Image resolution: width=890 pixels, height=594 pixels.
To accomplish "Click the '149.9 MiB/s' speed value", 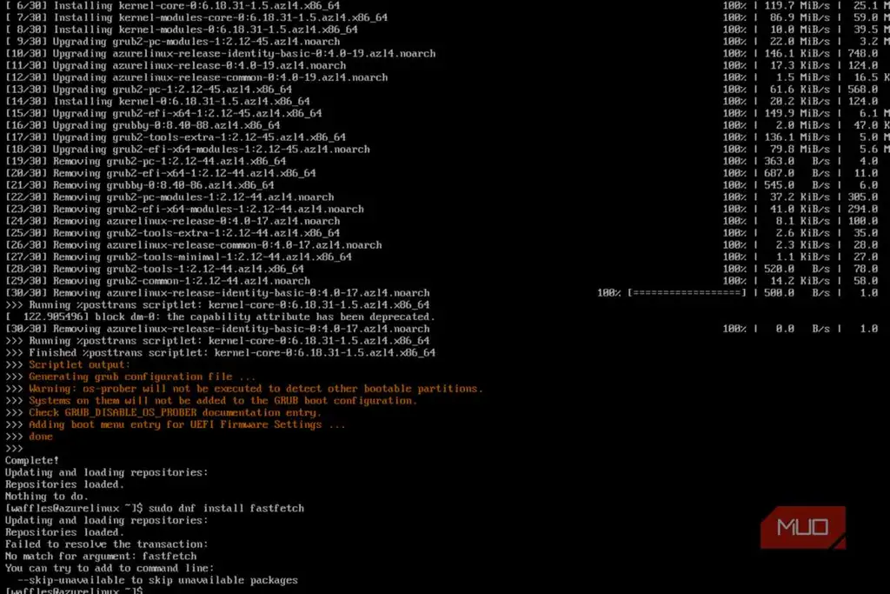I will [797, 113].
